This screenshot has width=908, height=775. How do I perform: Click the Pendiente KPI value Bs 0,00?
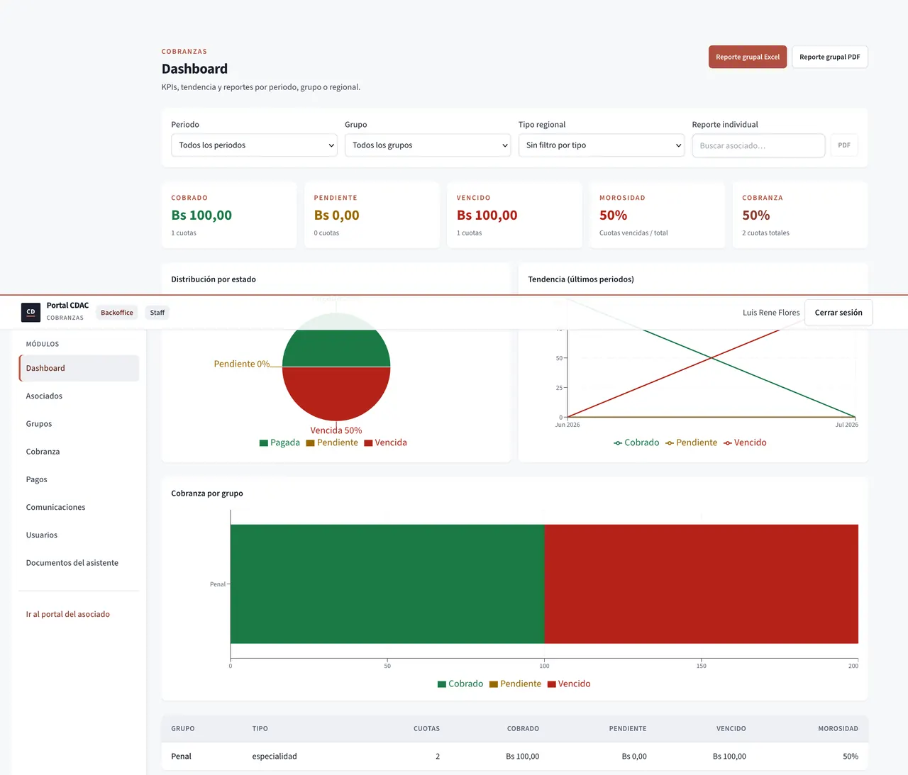click(337, 215)
